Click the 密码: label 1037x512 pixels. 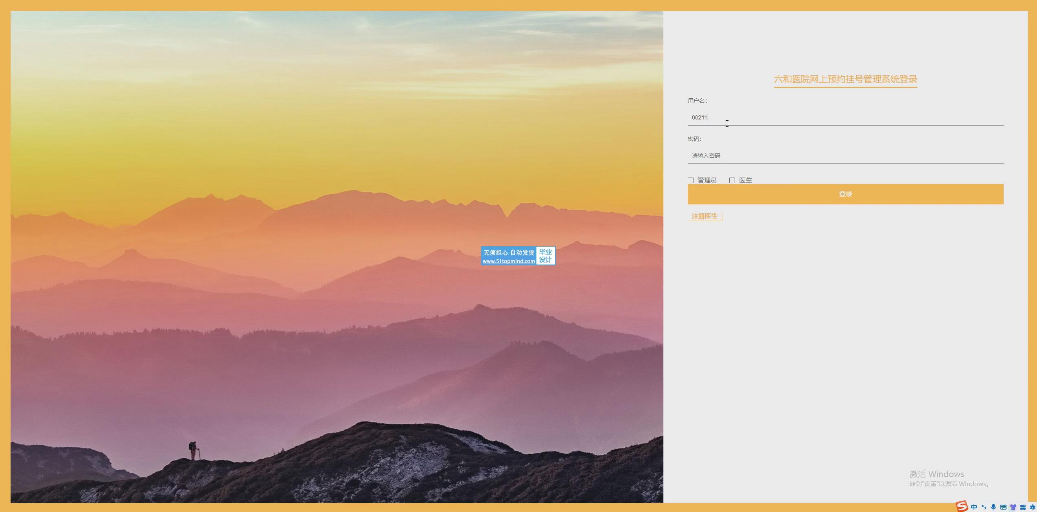tap(695, 139)
